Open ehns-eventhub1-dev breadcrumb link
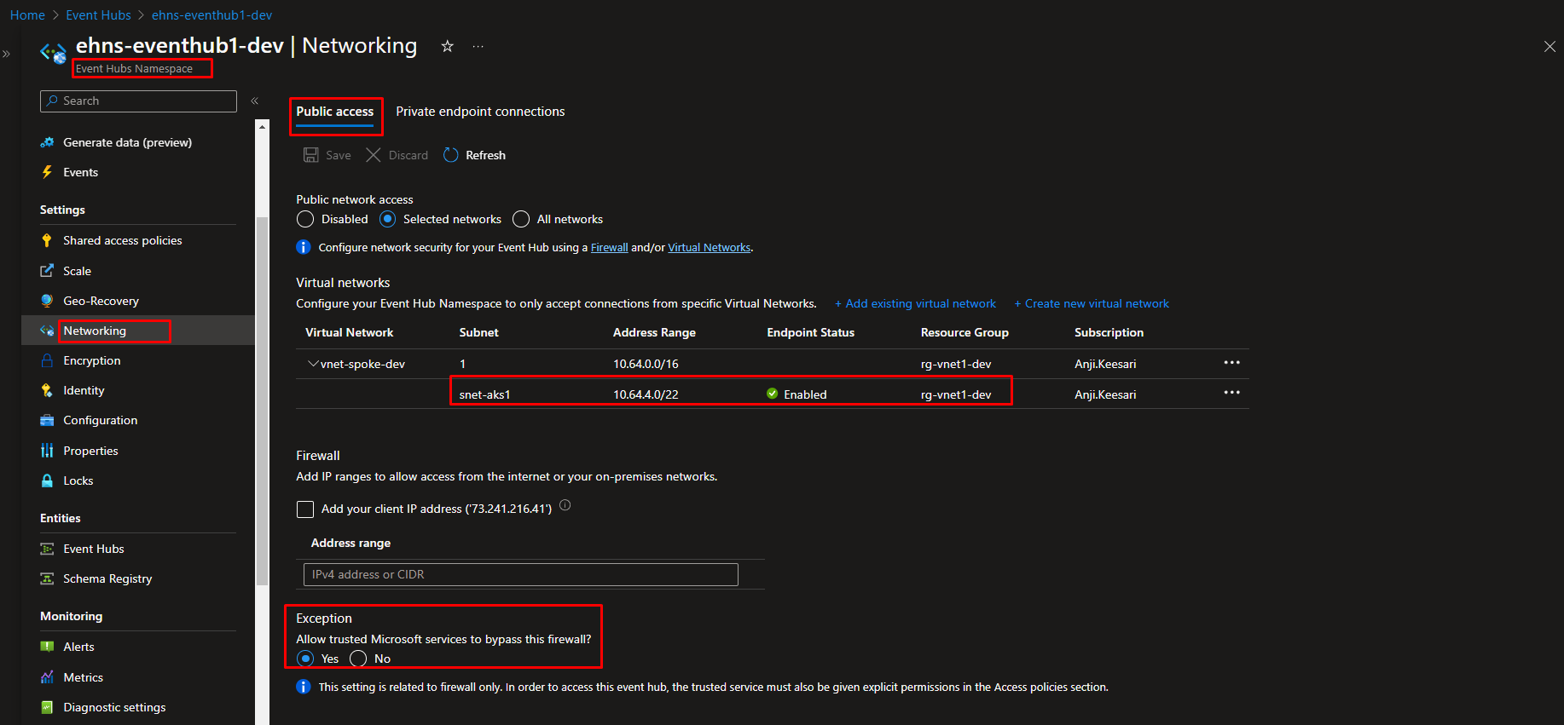The image size is (1564, 725). (211, 15)
